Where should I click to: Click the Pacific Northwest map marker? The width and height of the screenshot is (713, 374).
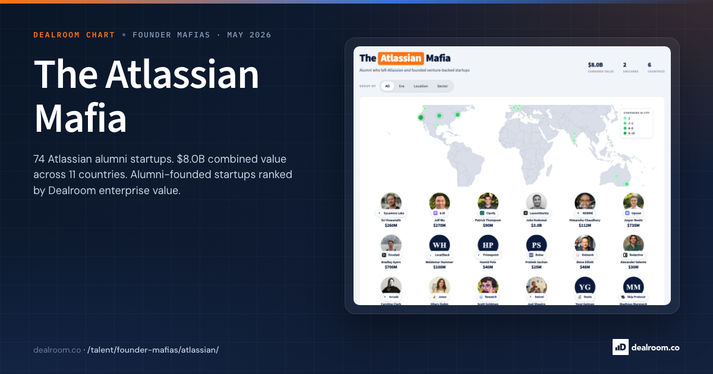[x=425, y=109]
